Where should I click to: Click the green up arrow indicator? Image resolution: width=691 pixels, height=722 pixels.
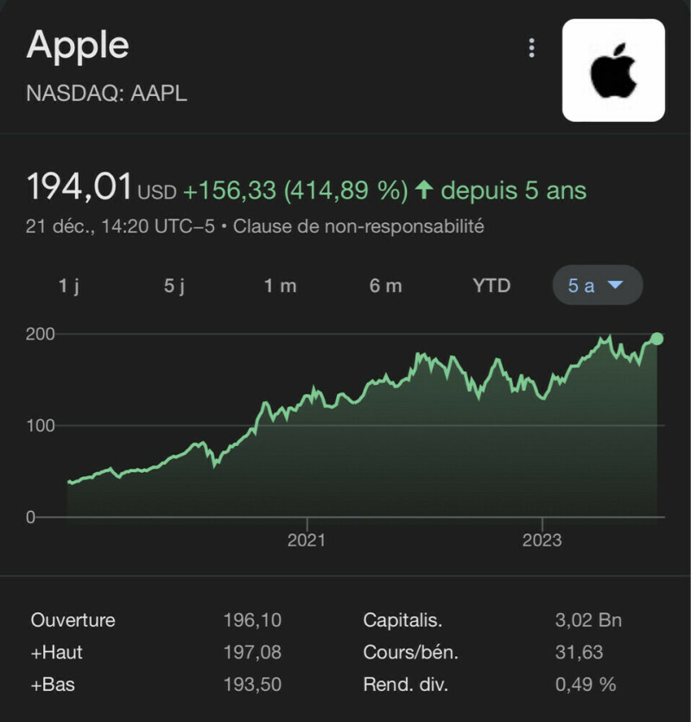[423, 189]
